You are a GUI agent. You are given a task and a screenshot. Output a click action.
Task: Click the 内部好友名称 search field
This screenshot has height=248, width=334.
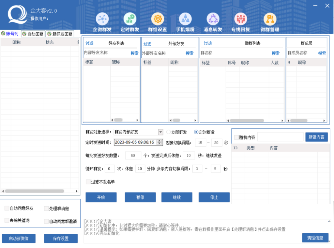point(106,53)
